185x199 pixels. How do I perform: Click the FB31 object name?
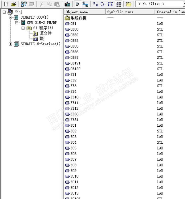(74, 120)
